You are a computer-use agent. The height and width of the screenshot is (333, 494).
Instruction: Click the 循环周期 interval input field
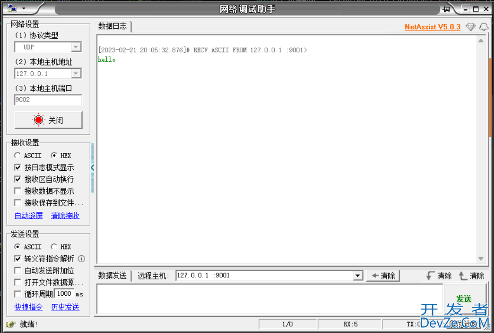[x=64, y=293]
